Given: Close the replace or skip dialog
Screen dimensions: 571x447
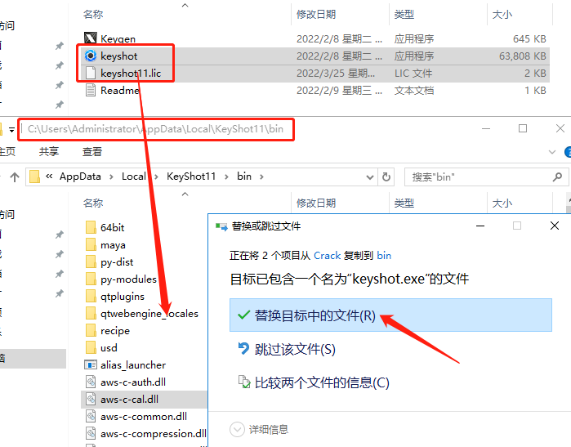Looking at the screenshot, I should [x=555, y=226].
